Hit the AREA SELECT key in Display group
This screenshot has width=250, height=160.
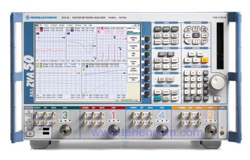point(162,79)
